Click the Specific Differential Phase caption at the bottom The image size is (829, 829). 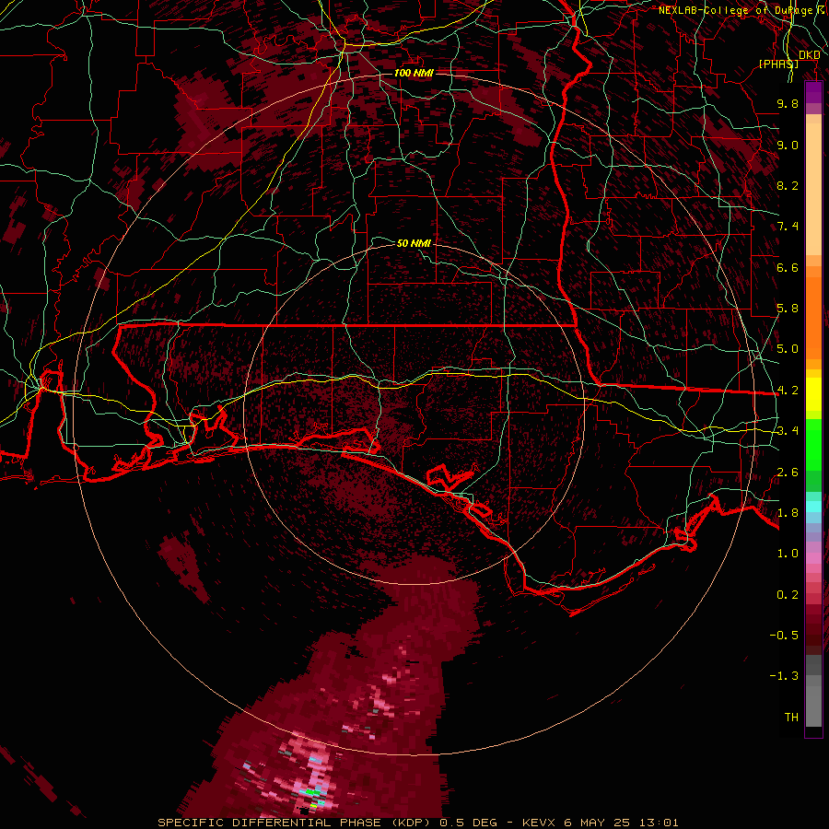point(417,823)
